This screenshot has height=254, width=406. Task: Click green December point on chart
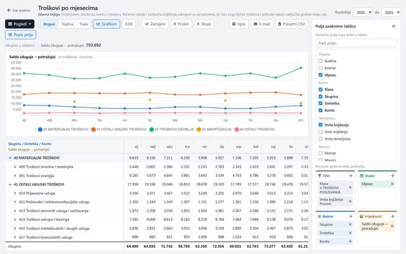click(301, 68)
